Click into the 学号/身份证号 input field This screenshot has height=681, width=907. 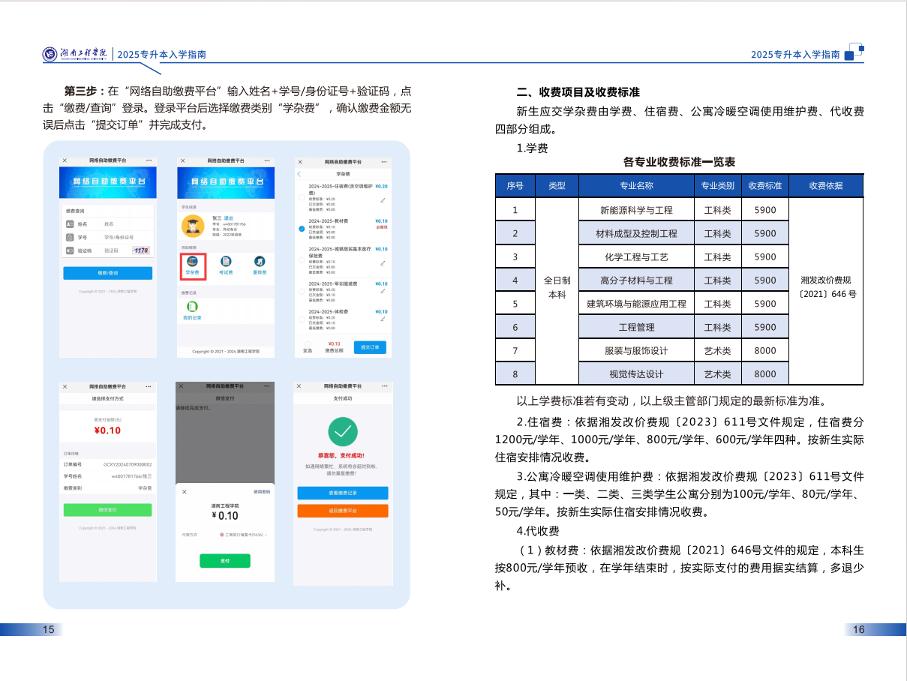[x=127, y=237]
